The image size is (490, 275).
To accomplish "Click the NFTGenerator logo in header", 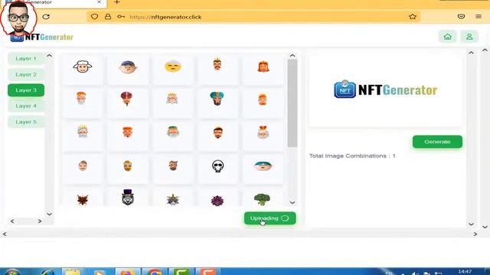I will 41,37.
